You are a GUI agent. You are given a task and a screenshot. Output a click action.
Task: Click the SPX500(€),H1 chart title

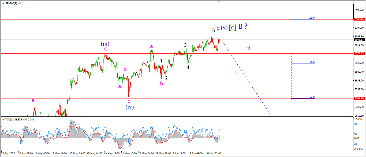(x=13, y=3)
